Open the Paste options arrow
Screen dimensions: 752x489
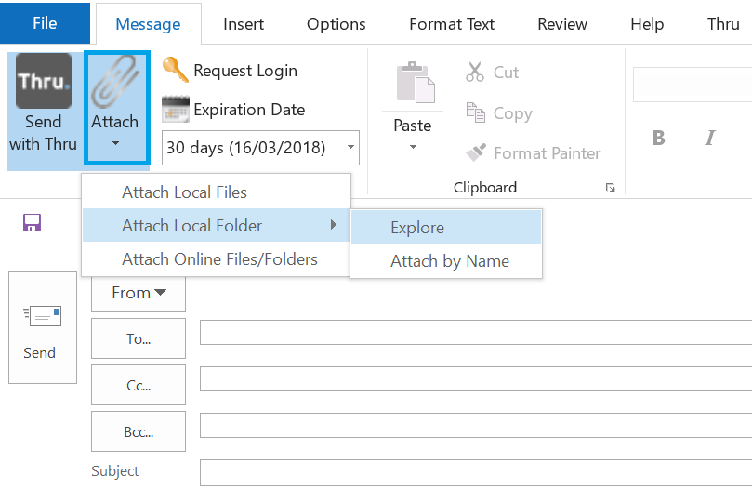(x=413, y=147)
